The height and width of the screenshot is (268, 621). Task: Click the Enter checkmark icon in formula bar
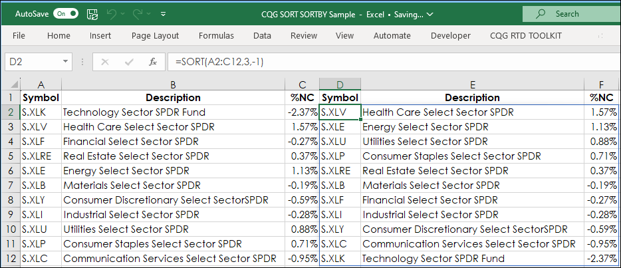coord(129,62)
